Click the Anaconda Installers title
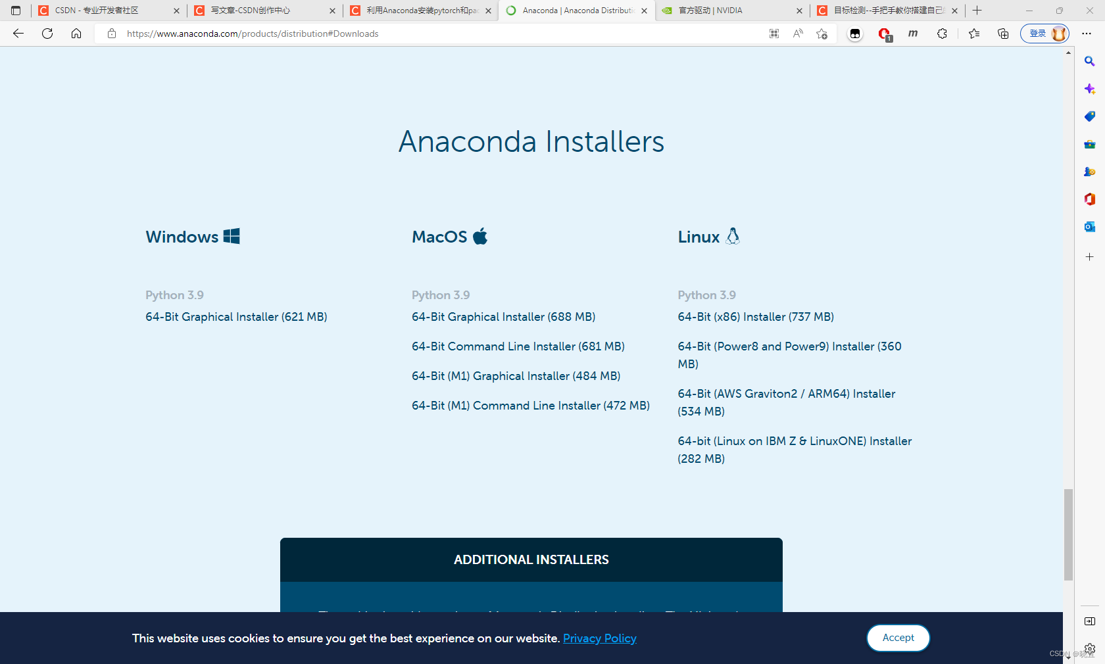Screen dimensions: 1105x664 pyautogui.click(x=531, y=141)
